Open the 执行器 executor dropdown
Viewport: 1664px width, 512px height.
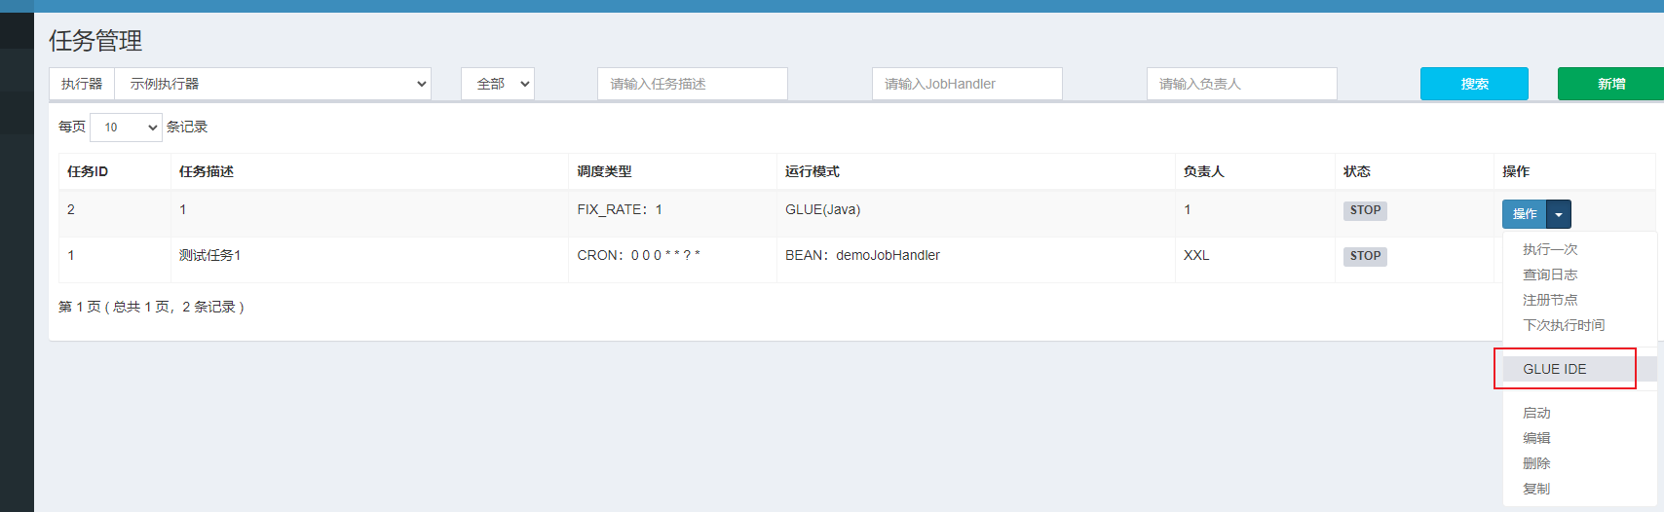point(273,84)
